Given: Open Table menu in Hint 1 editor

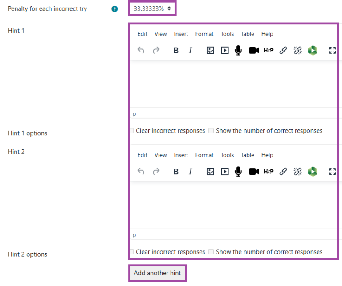Looking at the screenshot, I should click(248, 34).
